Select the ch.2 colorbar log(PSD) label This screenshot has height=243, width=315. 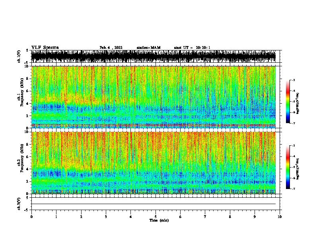click(297, 169)
